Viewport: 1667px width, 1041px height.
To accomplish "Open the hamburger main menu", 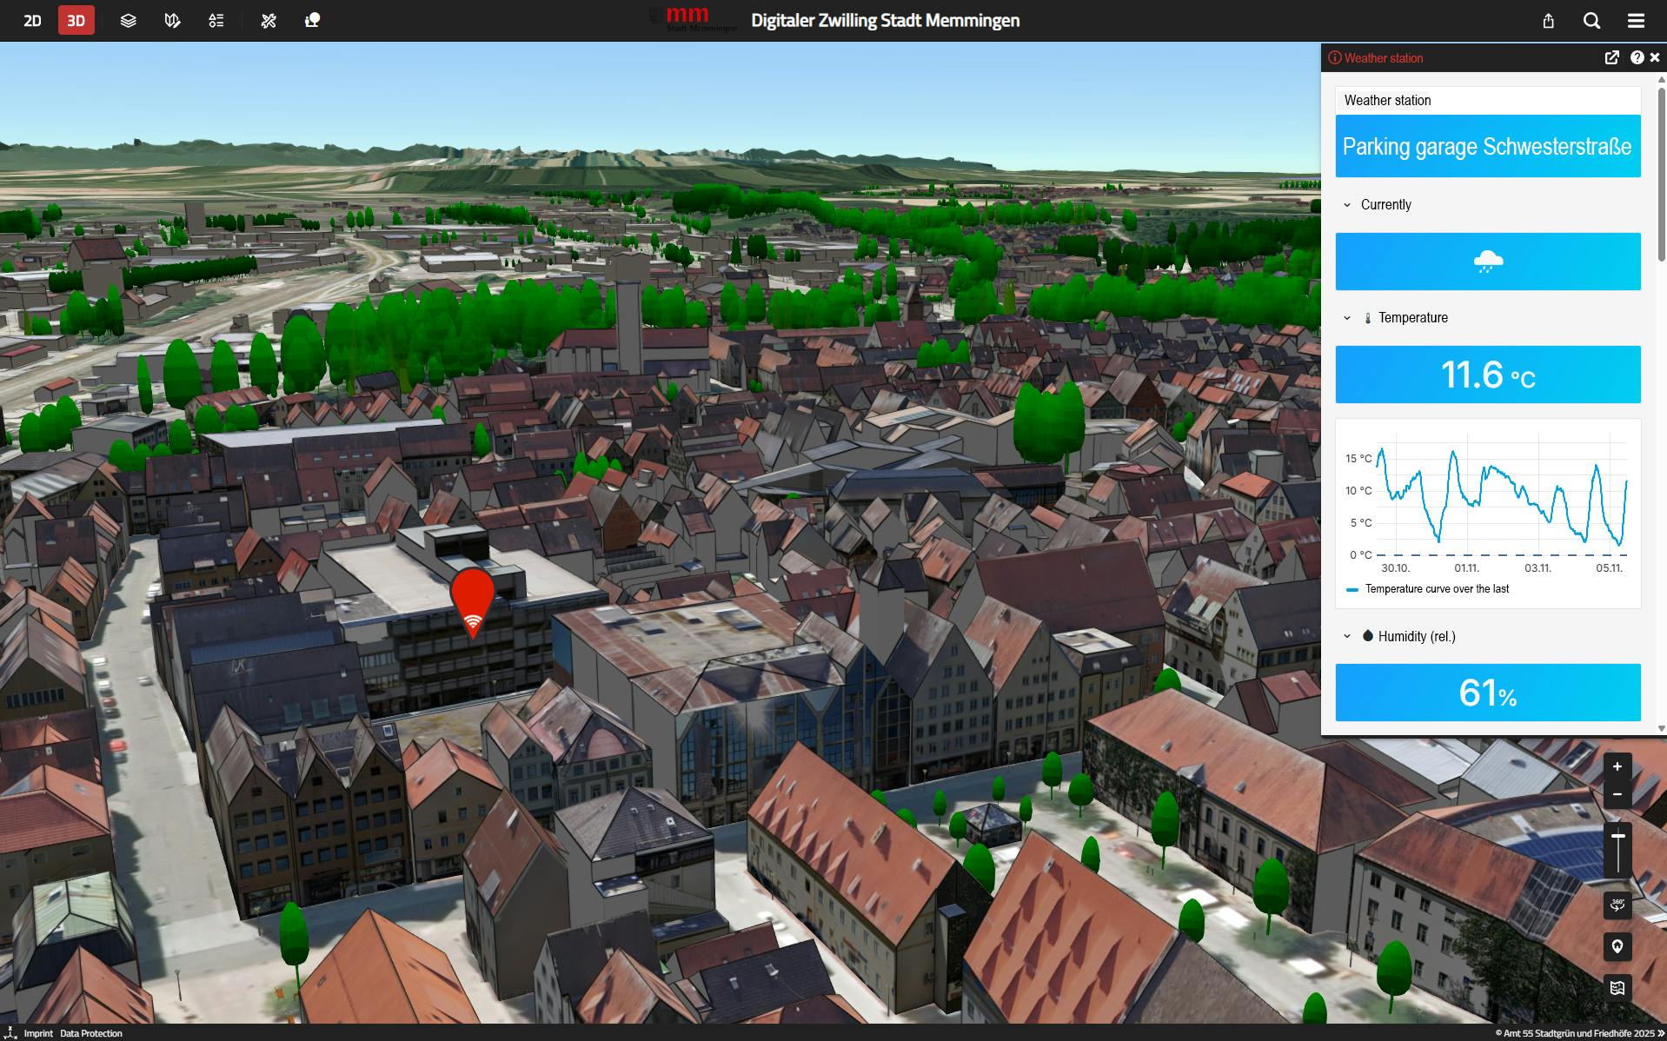I will pos(1636,20).
